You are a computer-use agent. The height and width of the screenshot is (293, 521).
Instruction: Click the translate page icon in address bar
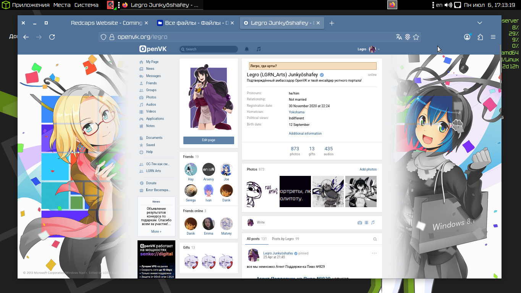pyautogui.click(x=399, y=37)
